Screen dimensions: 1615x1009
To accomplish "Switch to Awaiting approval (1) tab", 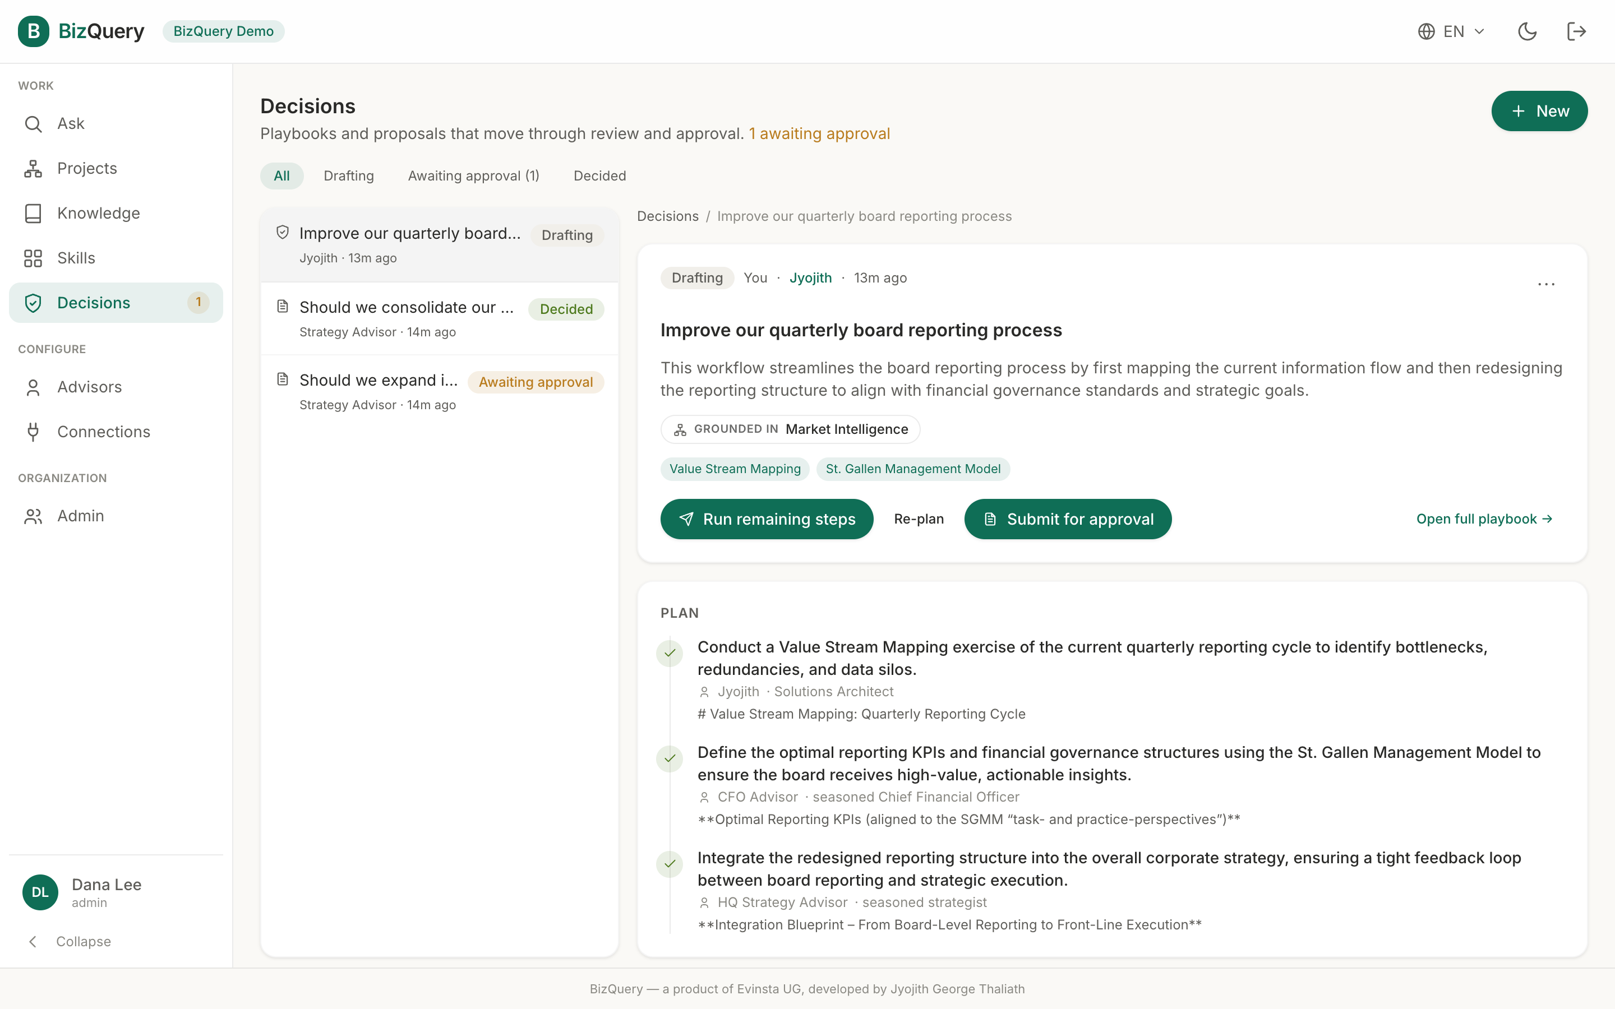I will [x=474, y=175].
